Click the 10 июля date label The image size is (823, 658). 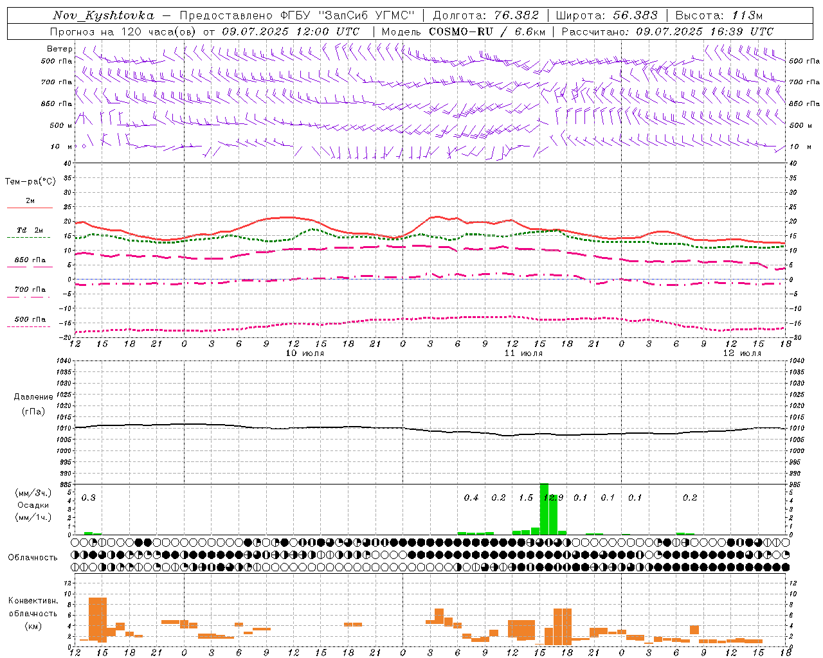(305, 353)
